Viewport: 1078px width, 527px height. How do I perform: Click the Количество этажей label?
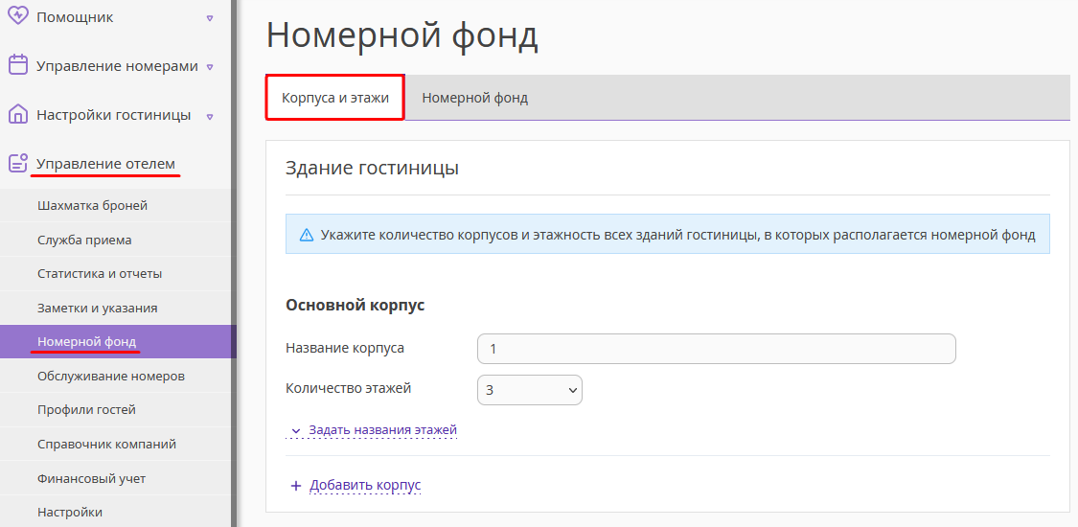click(348, 388)
